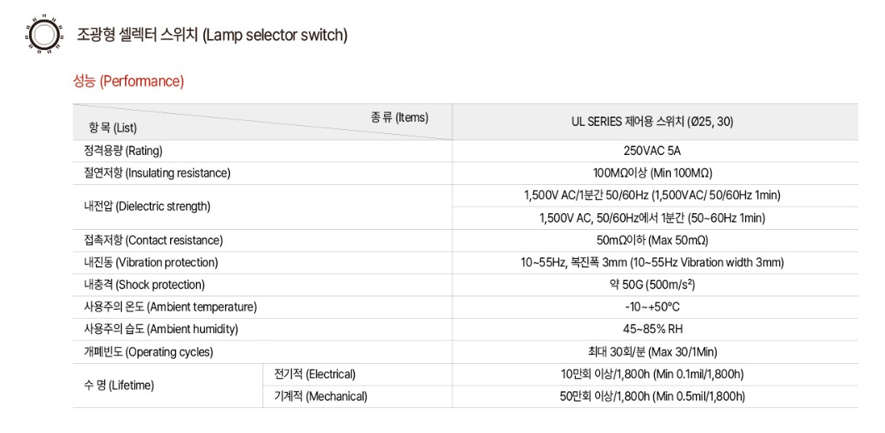Select the Performance section title
Screen dimensions: 885x433
pos(128,82)
